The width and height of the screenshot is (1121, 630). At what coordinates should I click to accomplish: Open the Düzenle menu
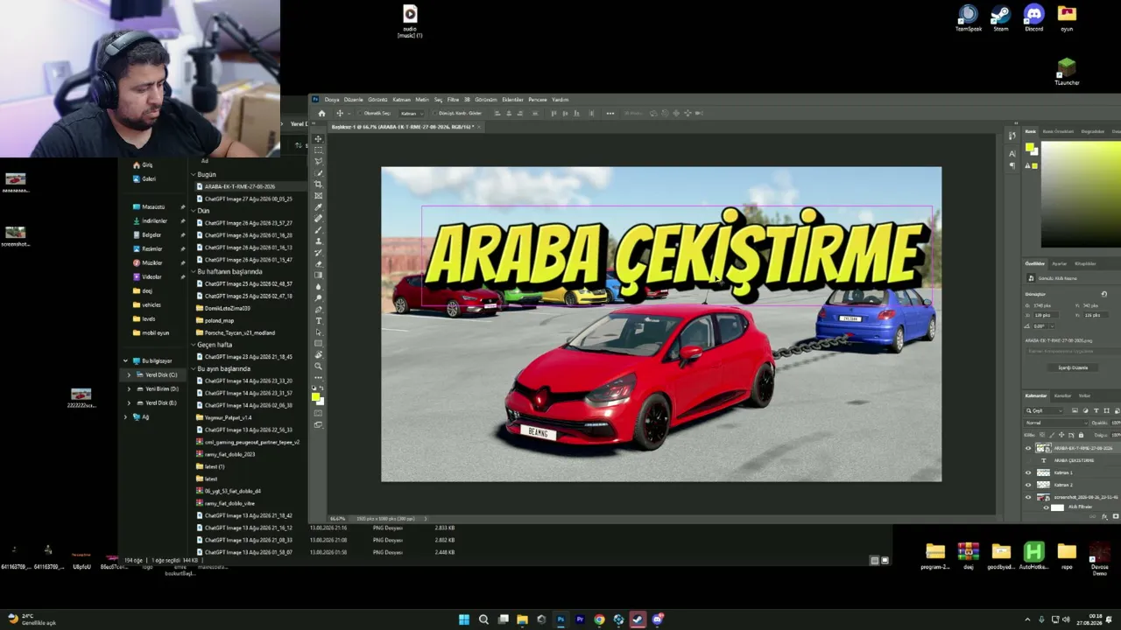353,100
